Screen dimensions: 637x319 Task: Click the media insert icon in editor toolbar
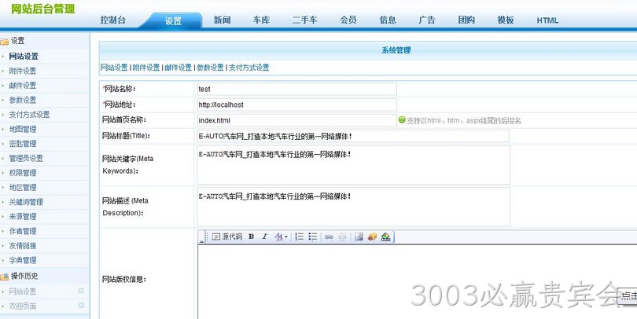point(386,236)
